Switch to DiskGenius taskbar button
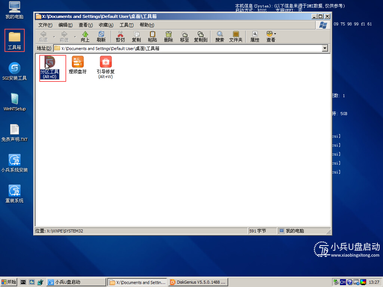The width and height of the screenshot is (383, 287). tap(198, 282)
